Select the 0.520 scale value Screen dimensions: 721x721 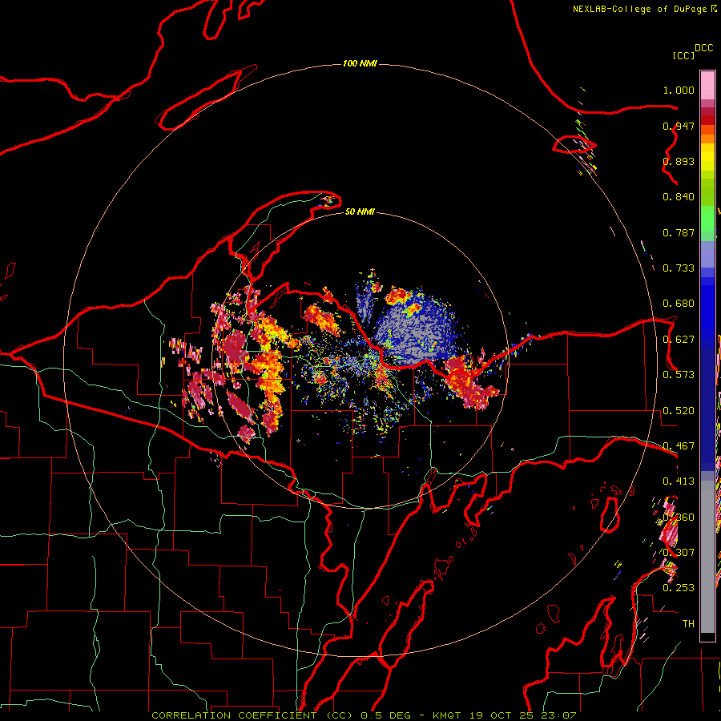679,411
